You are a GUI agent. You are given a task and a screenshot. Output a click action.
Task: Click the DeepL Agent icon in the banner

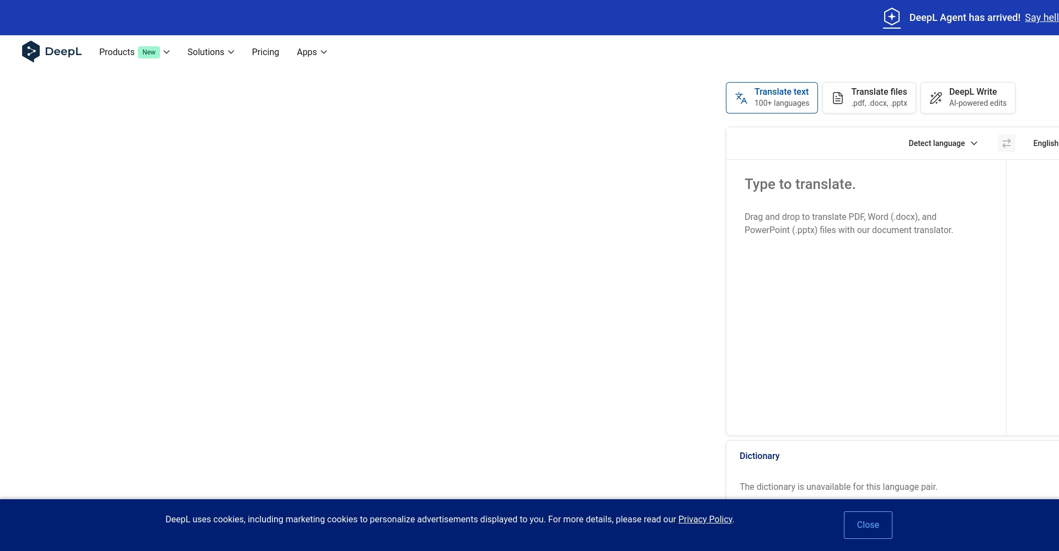point(891,17)
